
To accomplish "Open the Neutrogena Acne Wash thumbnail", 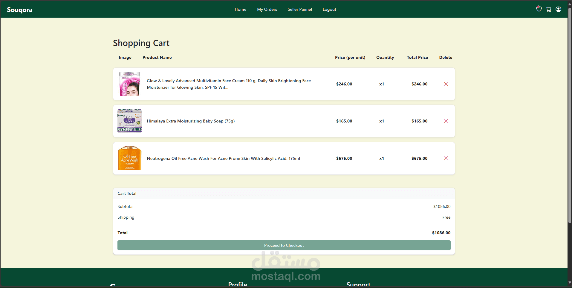I will (129, 158).
